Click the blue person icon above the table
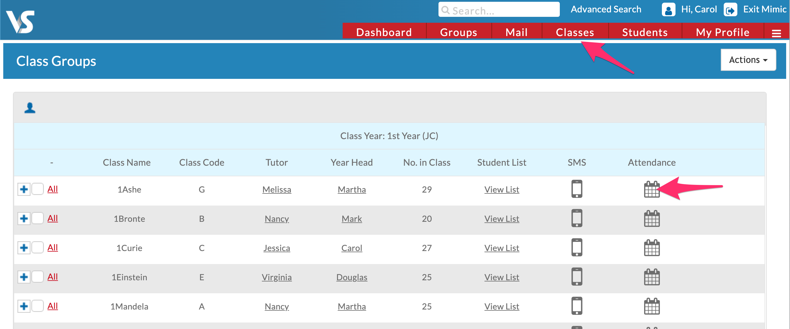This screenshot has width=790, height=329. click(30, 108)
